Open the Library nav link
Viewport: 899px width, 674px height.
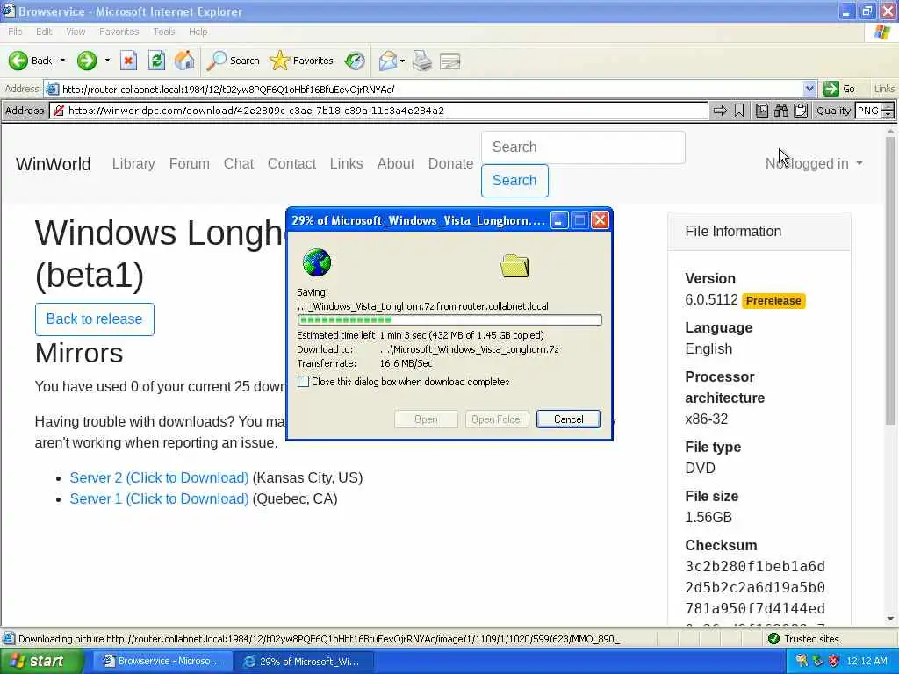coord(133,164)
